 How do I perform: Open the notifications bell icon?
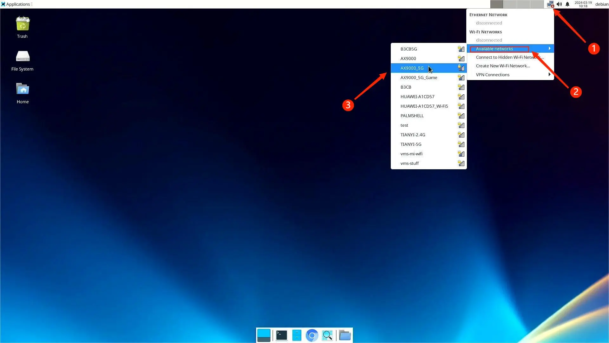[567, 4]
